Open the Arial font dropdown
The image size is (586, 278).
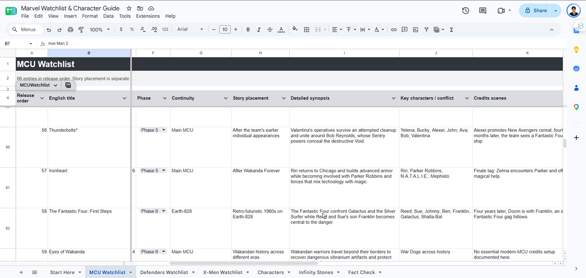(190, 30)
